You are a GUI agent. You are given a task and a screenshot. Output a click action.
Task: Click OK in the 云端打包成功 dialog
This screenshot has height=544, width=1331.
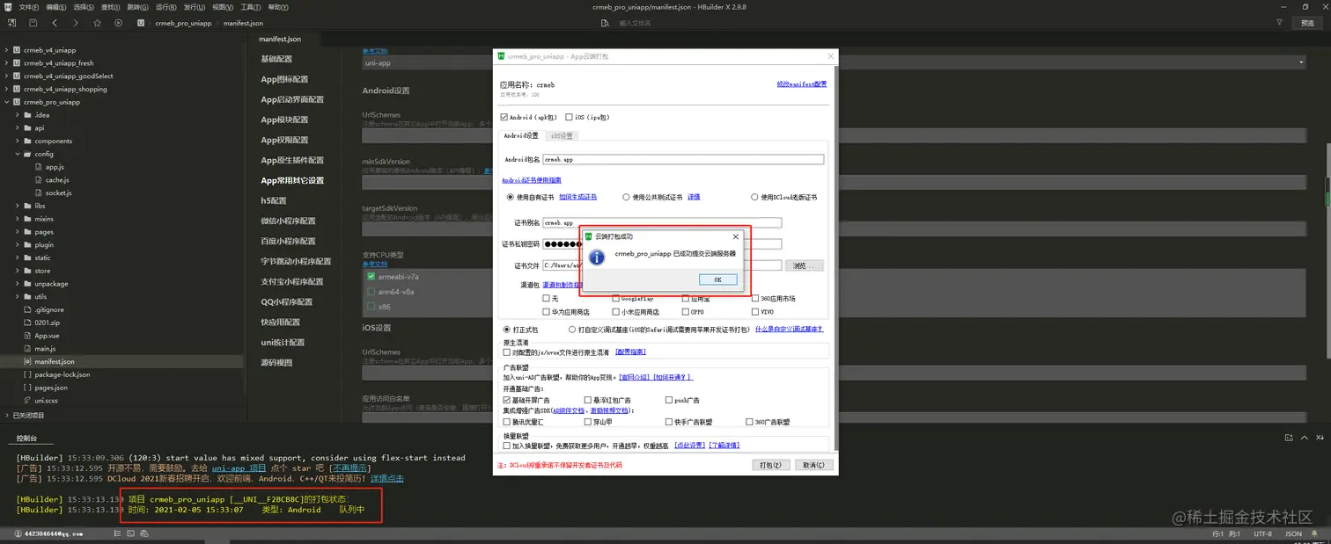point(717,279)
